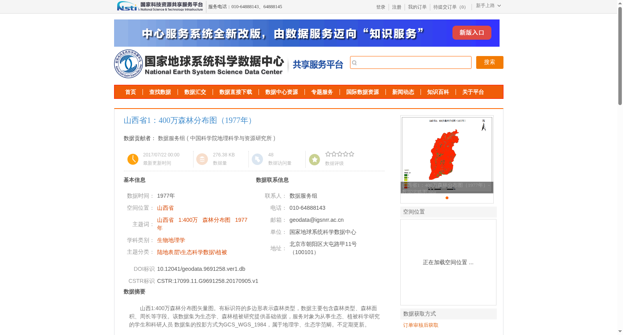Viewport: 623px width, 335px height.
Task: Click the 登录 link
Action: [x=381, y=7]
